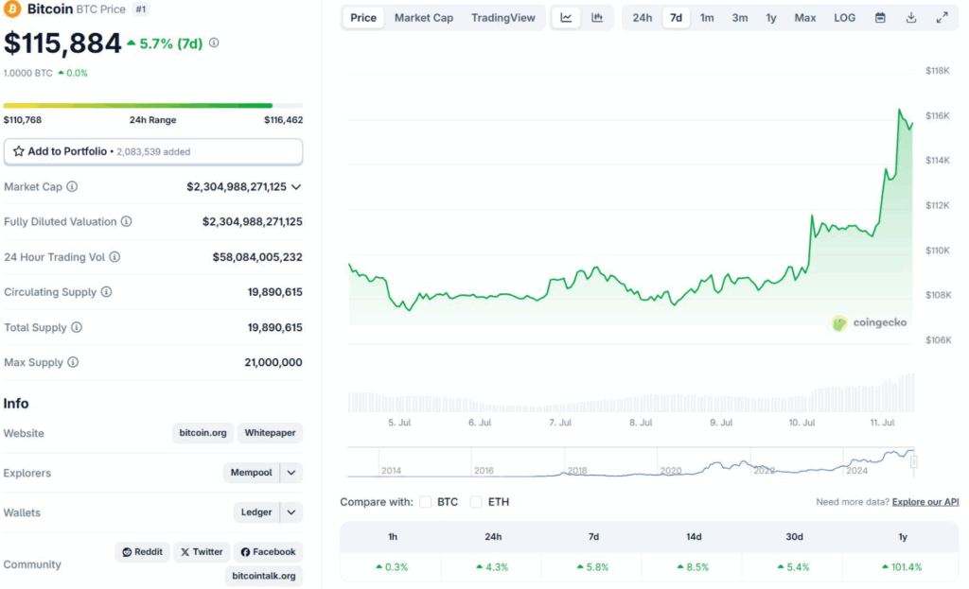Image resolution: width=969 pixels, height=589 pixels.
Task: Select 24h time range
Action: [643, 18]
